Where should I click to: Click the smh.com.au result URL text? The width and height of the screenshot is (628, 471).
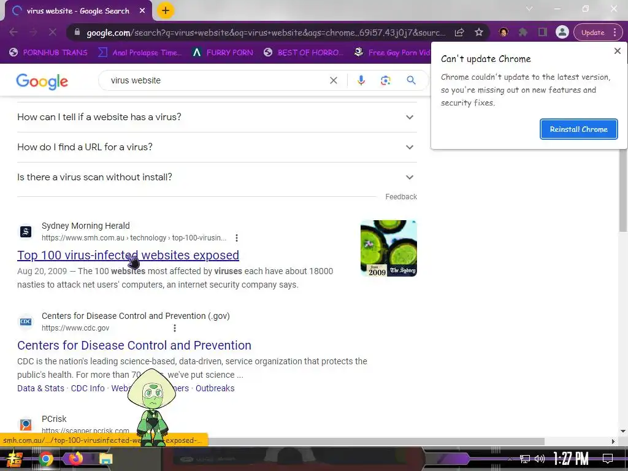(134, 238)
